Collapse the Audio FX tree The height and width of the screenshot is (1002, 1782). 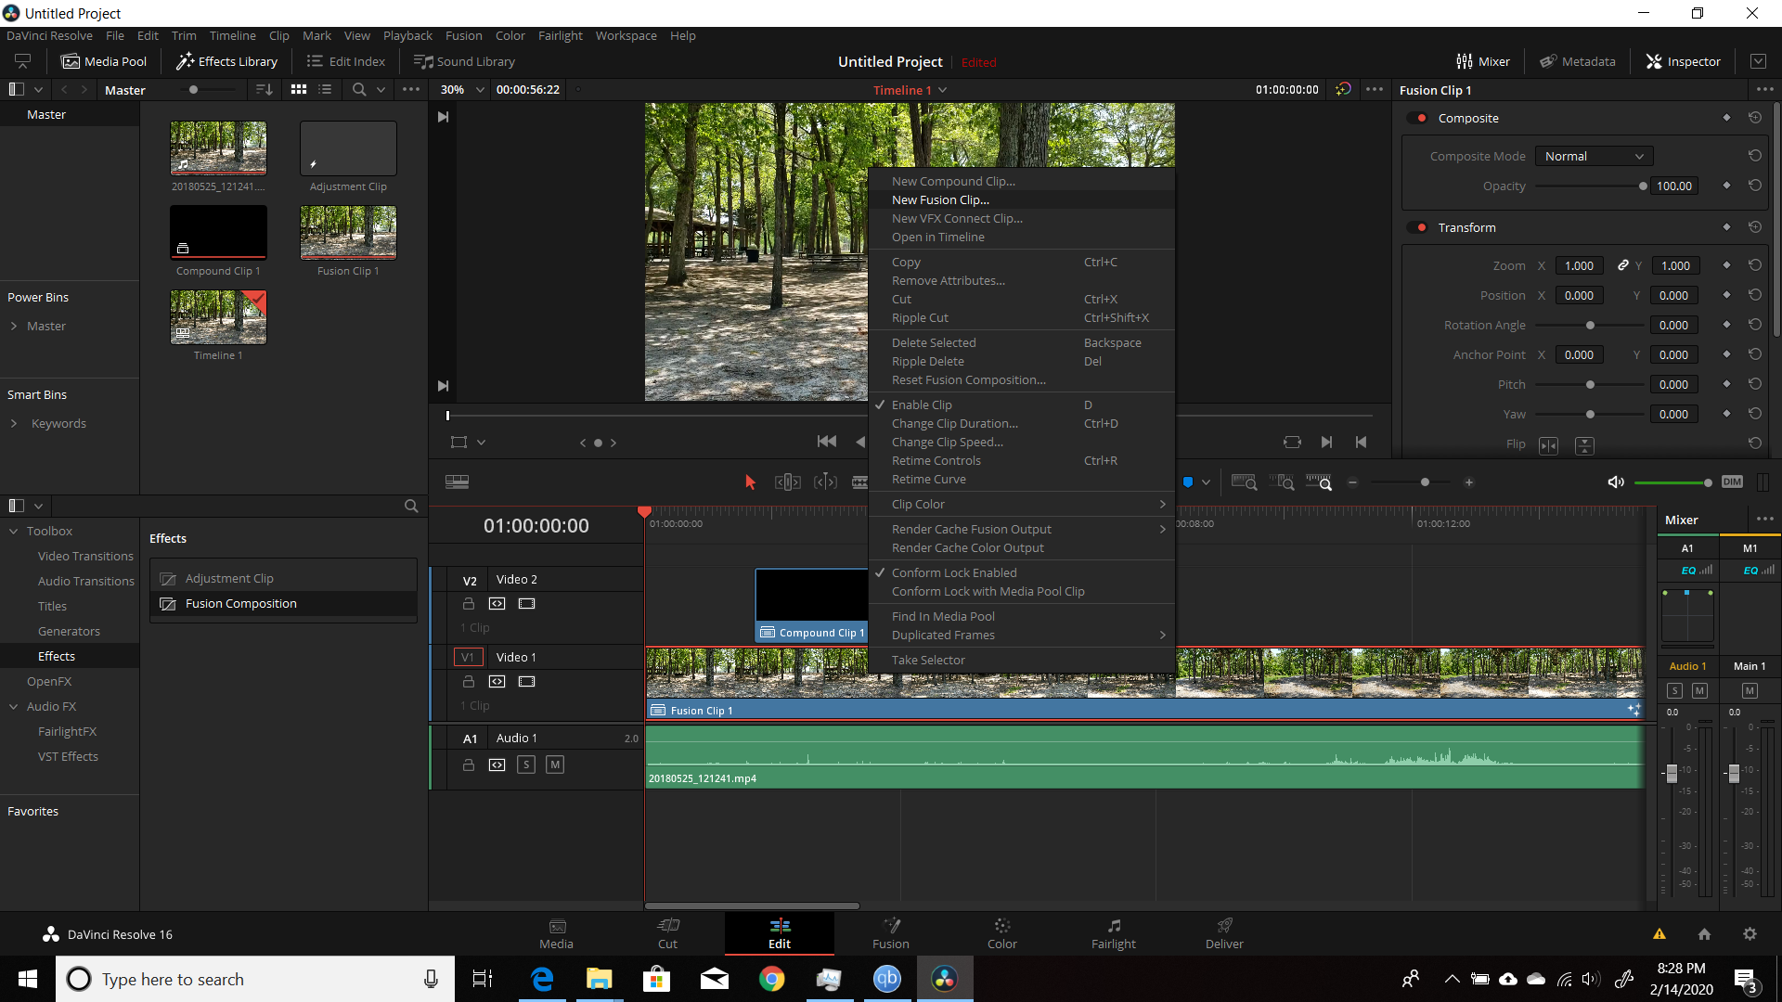tap(14, 707)
